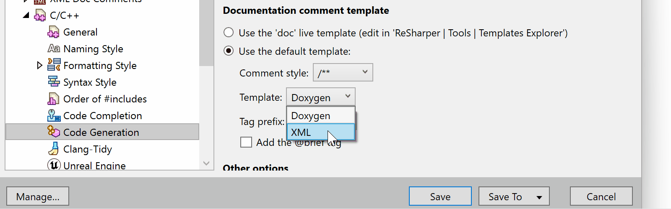Click the C/C++ category icon
The image size is (671, 209).
[40, 16]
